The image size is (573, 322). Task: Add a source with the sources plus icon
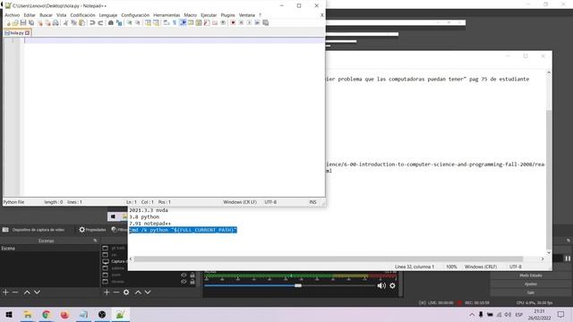(x=107, y=292)
